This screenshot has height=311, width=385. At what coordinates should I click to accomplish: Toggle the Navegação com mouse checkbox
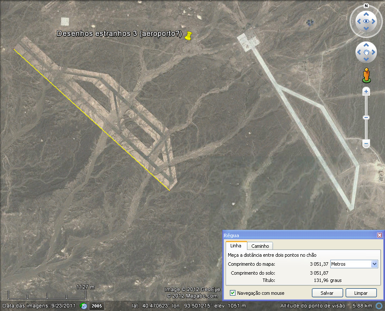coord(232,293)
